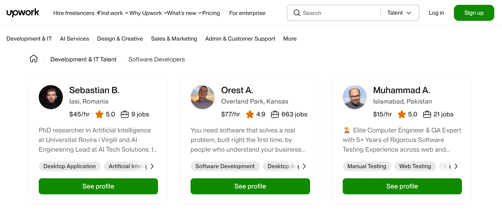Click the Web Testing skill tag
The image size is (502, 213).
pyautogui.click(x=415, y=166)
